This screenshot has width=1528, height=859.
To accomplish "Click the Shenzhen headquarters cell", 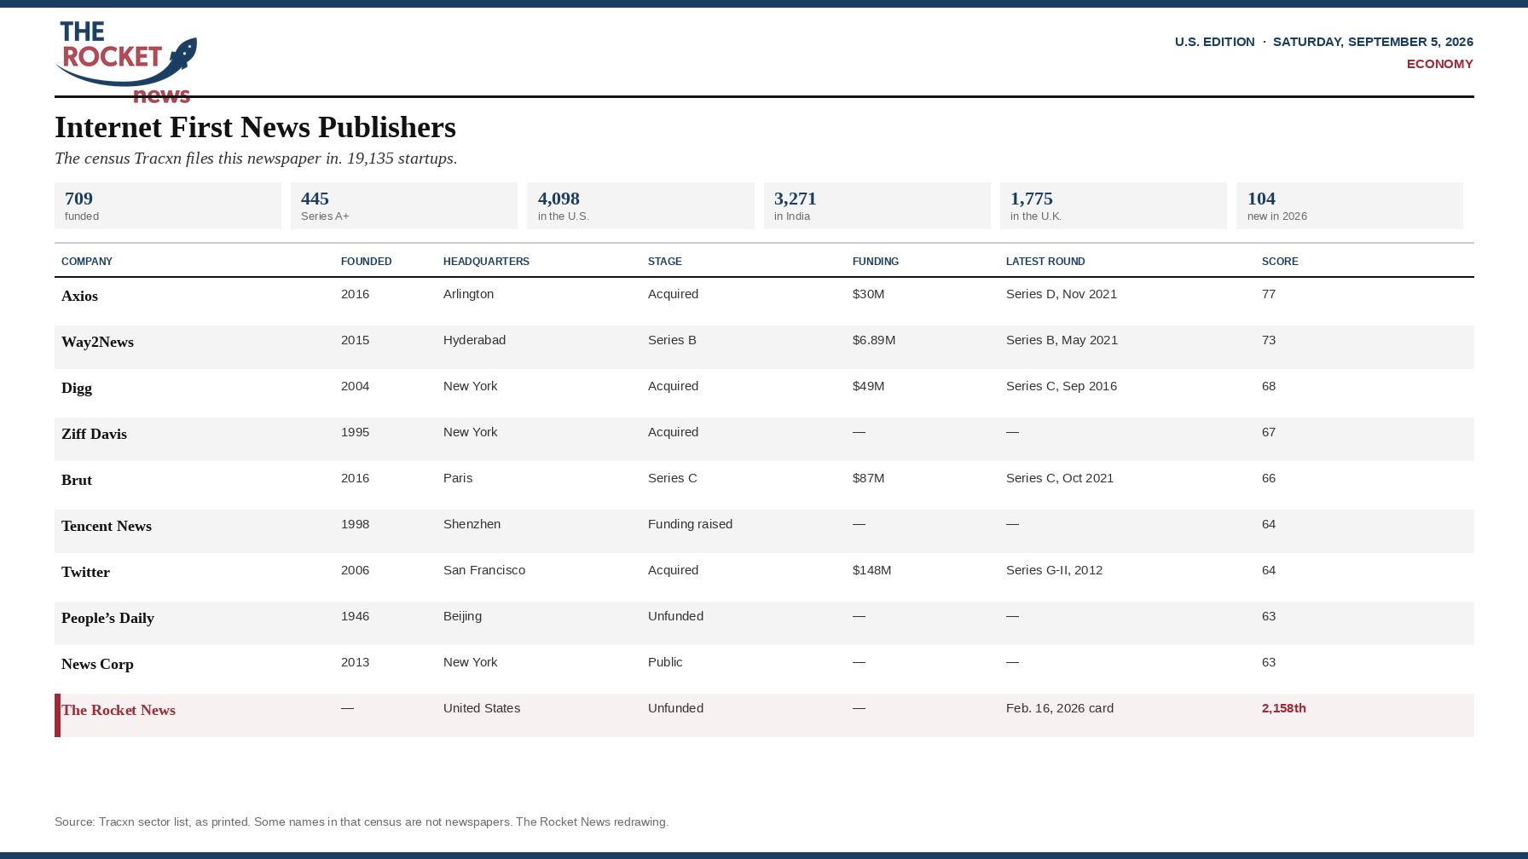I will [x=472, y=524].
